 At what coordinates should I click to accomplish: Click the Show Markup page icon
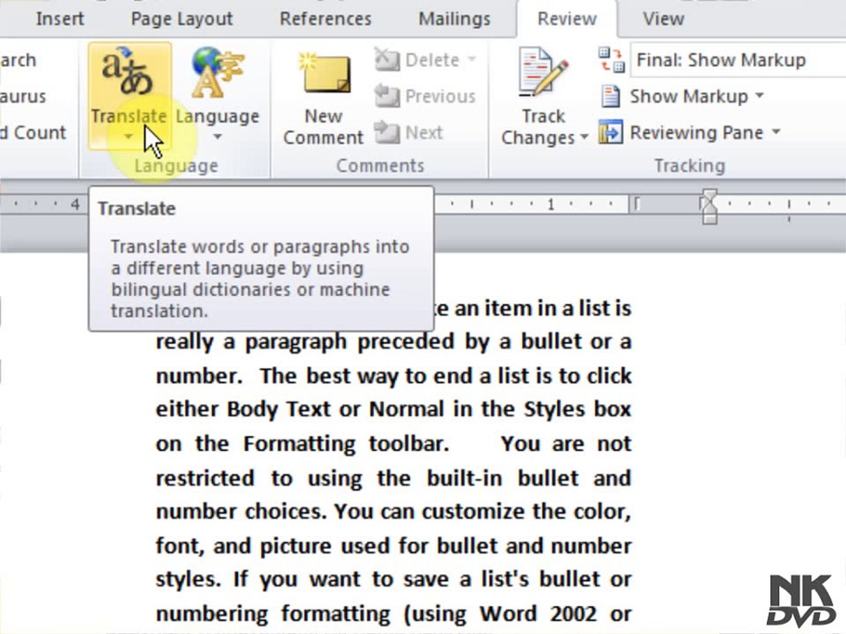(x=610, y=96)
